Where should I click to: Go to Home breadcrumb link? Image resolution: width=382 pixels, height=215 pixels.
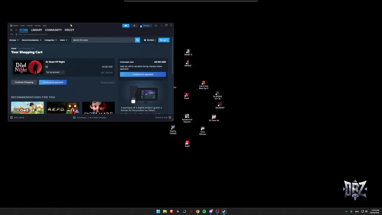tap(14, 48)
